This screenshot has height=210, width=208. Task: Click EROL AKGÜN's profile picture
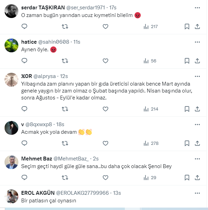coord(11,196)
